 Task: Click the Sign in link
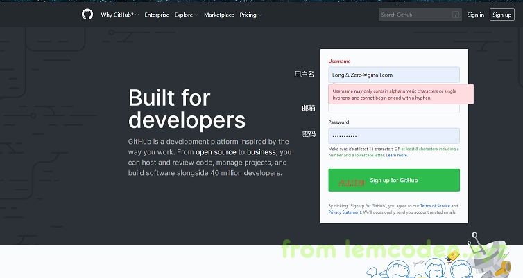point(476,15)
